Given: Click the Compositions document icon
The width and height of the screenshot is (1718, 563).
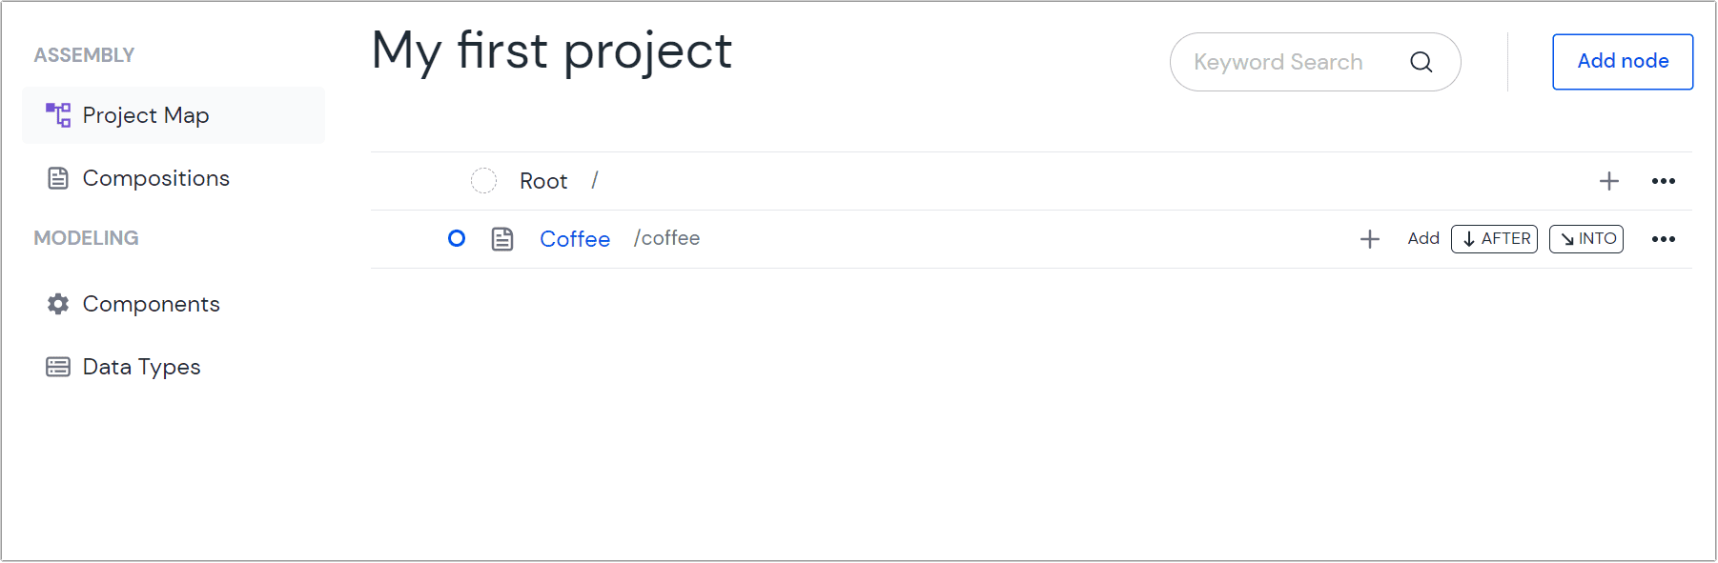Looking at the screenshot, I should pyautogui.click(x=58, y=177).
